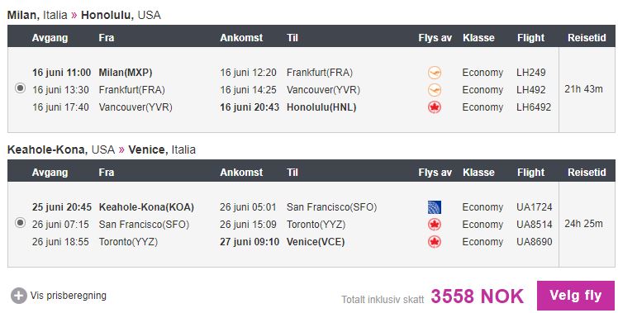Click Air Canada logo for flight LH6492

pos(435,107)
